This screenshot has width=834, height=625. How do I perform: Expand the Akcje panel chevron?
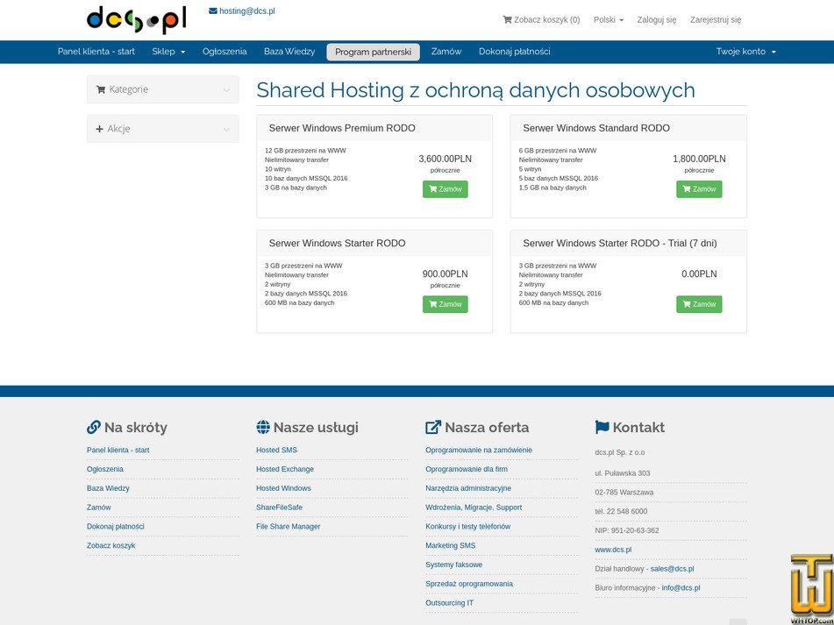tap(226, 129)
